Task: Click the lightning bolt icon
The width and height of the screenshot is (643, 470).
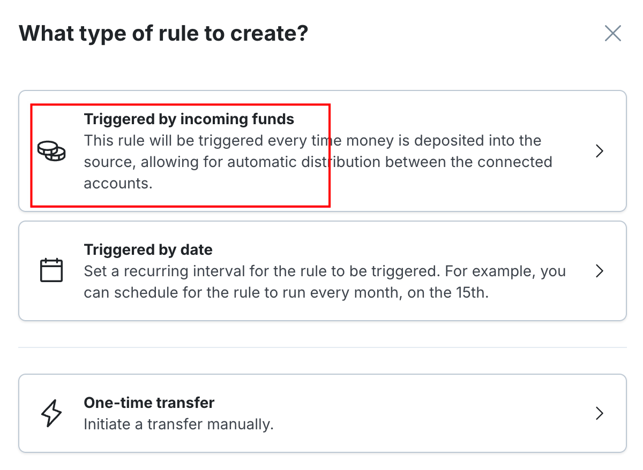Action: (x=51, y=413)
